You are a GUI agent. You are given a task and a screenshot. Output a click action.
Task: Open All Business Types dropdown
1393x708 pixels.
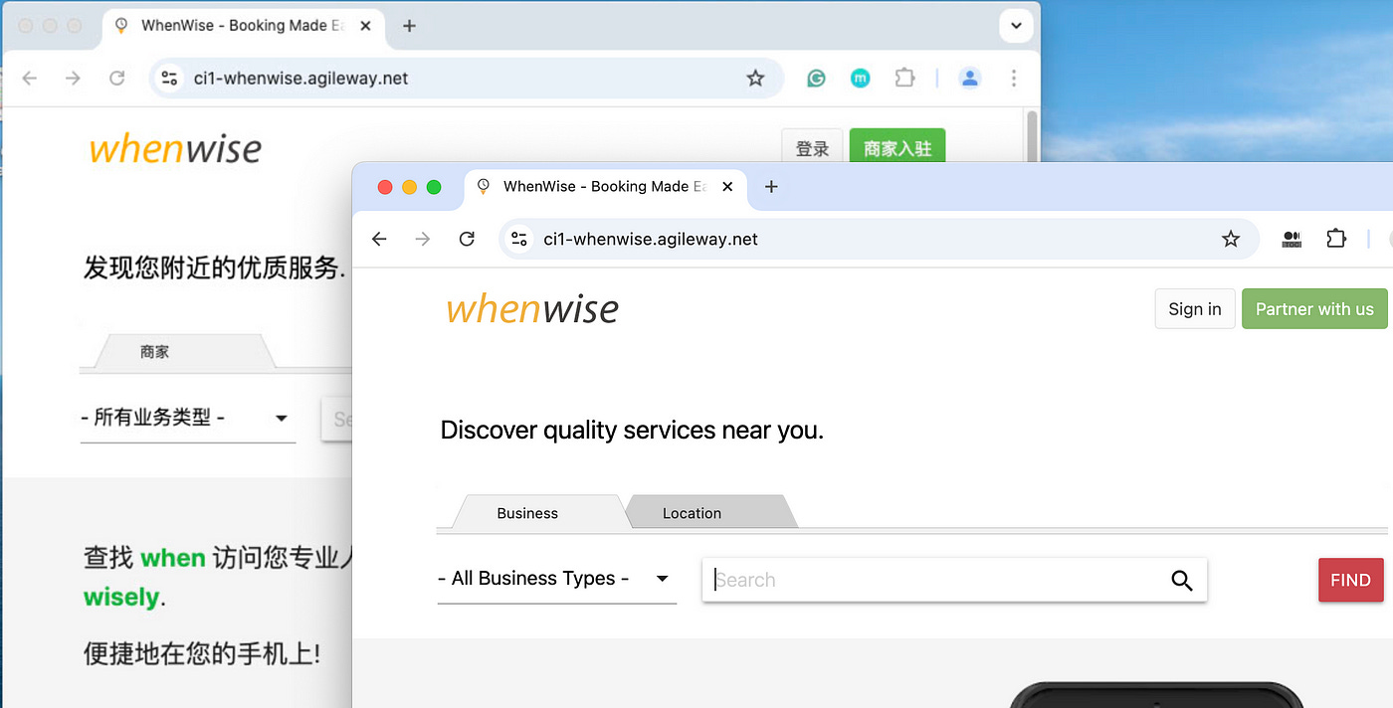coord(556,579)
